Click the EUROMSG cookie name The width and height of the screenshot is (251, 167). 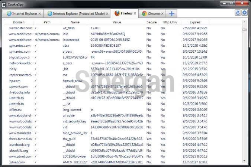click(75, 57)
